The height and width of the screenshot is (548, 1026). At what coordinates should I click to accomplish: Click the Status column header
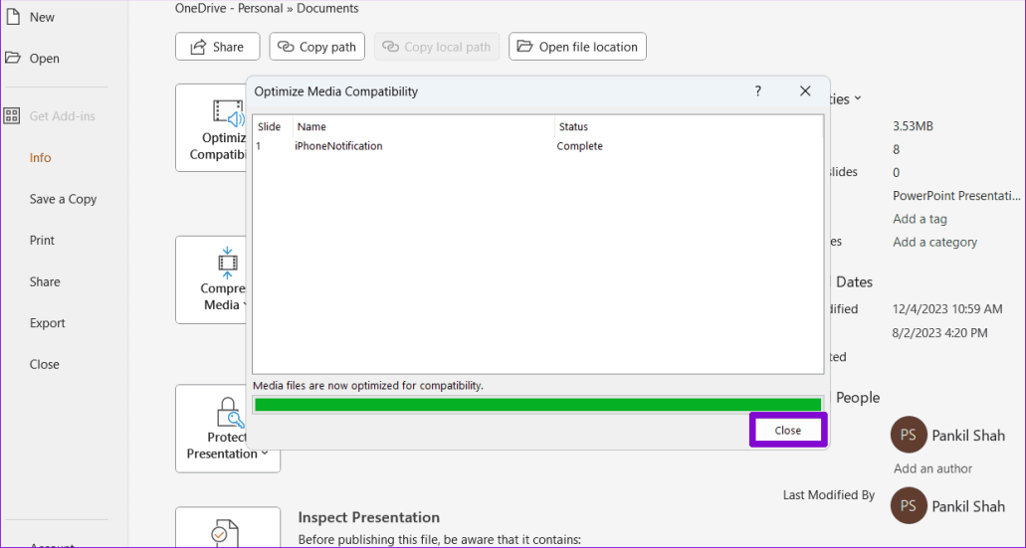pos(689,126)
